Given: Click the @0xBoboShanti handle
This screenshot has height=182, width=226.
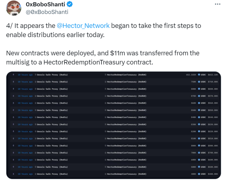Looking at the screenshot, I should (47, 12).
